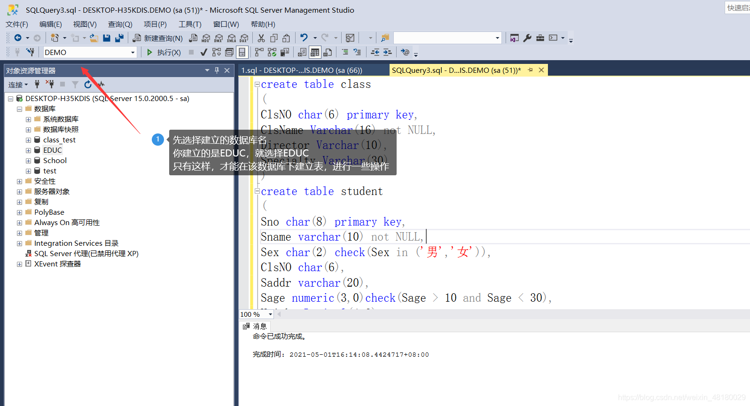The width and height of the screenshot is (750, 406).
Task: Select the test database in tree
Action: coord(50,171)
